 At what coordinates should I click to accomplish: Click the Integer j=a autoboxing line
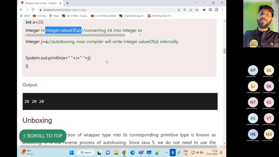pos(102,42)
